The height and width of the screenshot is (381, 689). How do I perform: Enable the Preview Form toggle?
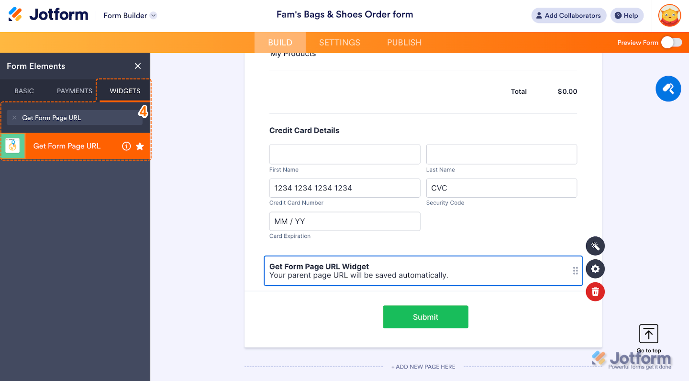click(x=671, y=42)
